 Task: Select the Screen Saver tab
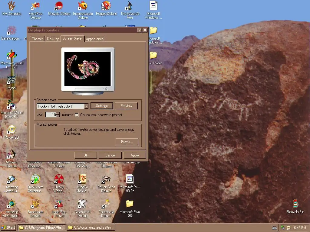pos(73,38)
